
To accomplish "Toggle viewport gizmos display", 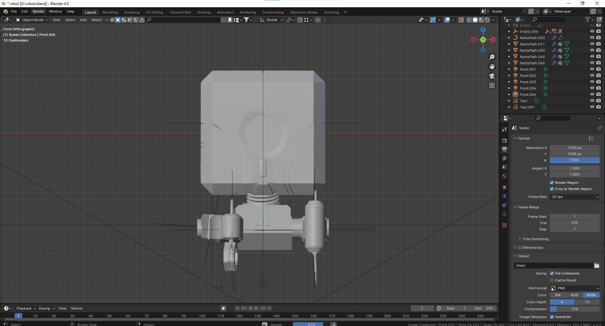I will point(433,20).
